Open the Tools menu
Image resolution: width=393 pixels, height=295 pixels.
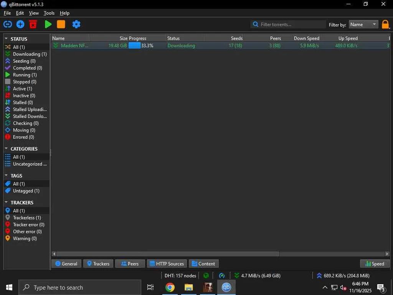pos(49,13)
